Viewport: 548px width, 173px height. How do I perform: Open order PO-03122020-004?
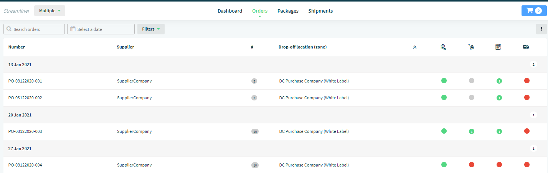click(x=25, y=165)
